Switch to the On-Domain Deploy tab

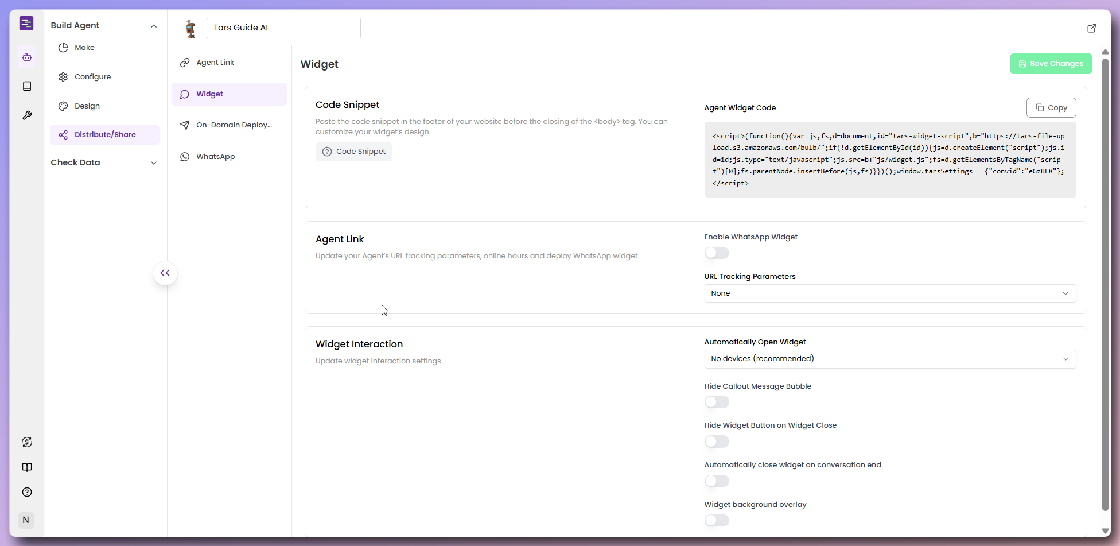(x=230, y=125)
